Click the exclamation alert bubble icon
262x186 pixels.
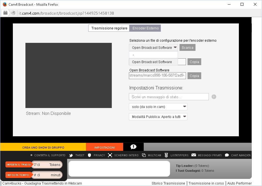(x=133, y=147)
